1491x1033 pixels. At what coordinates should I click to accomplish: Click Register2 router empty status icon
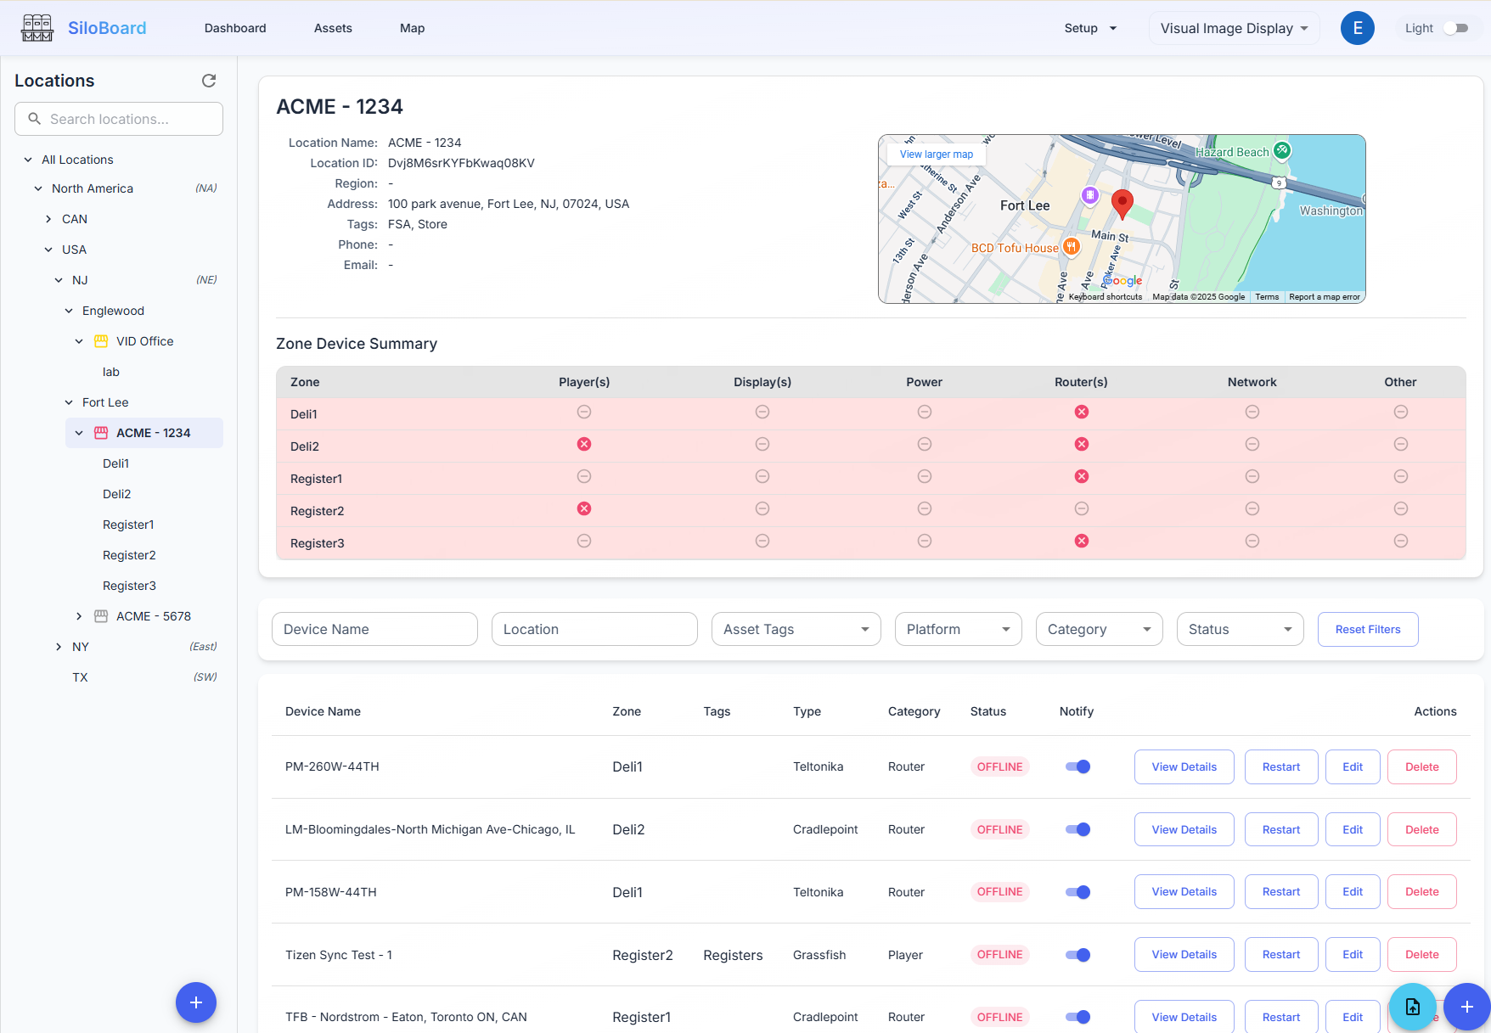click(1082, 508)
